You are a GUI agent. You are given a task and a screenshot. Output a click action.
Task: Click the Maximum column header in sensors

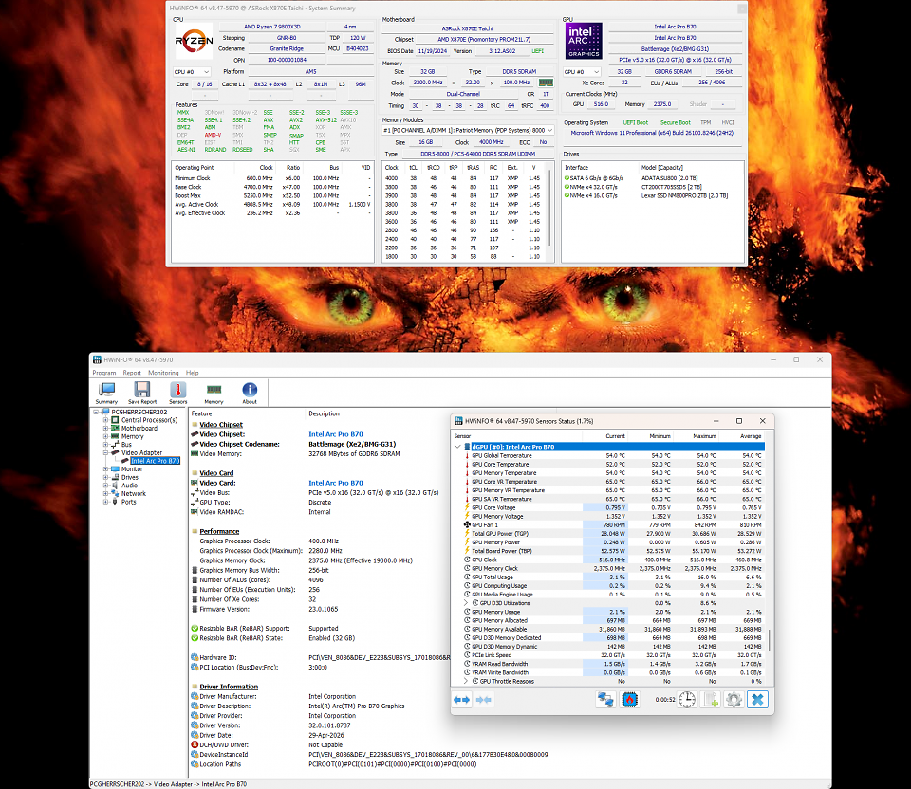696,436
